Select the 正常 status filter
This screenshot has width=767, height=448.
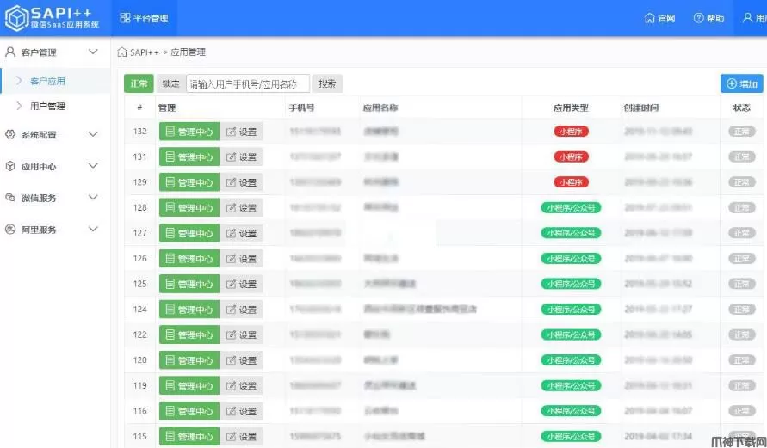pyautogui.click(x=138, y=83)
